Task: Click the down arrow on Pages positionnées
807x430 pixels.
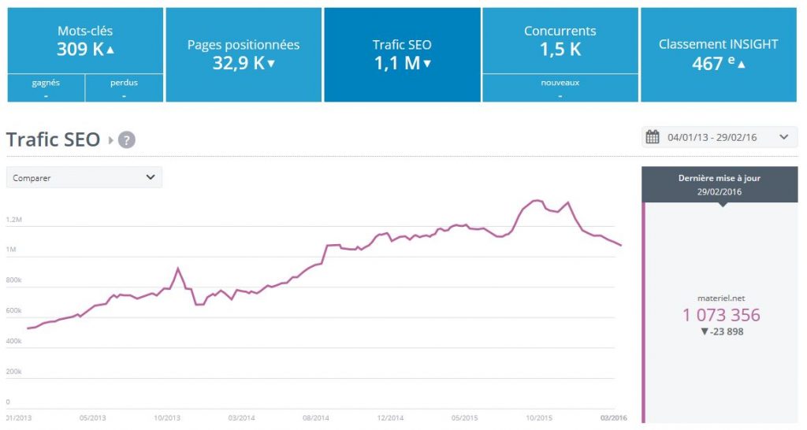Action: coord(271,65)
